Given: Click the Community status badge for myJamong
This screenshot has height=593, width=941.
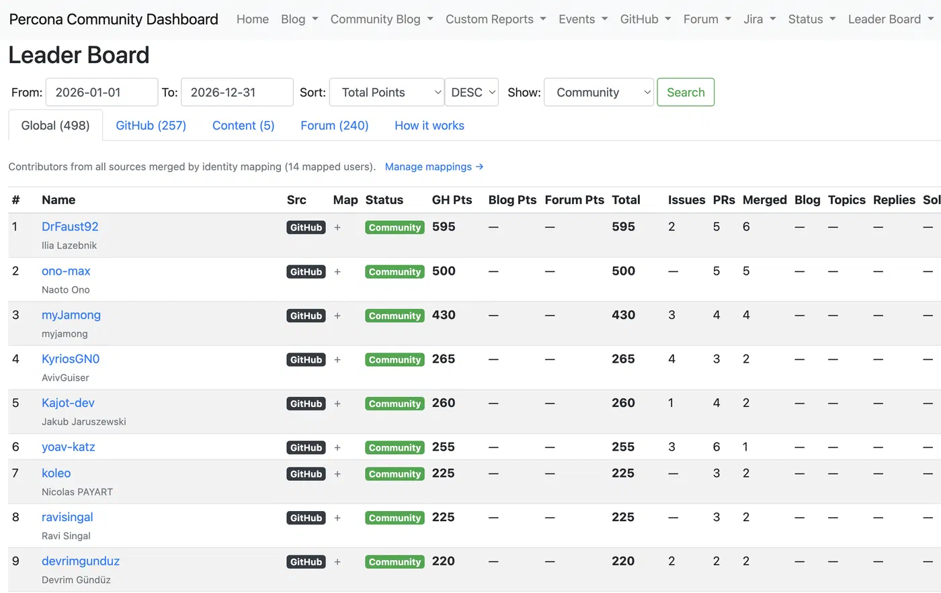Looking at the screenshot, I should [x=395, y=316].
